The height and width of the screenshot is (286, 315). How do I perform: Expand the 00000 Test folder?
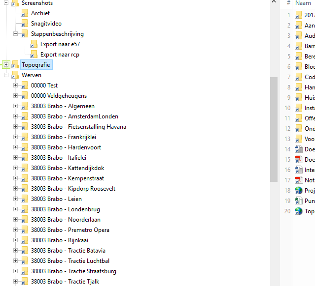(15, 86)
